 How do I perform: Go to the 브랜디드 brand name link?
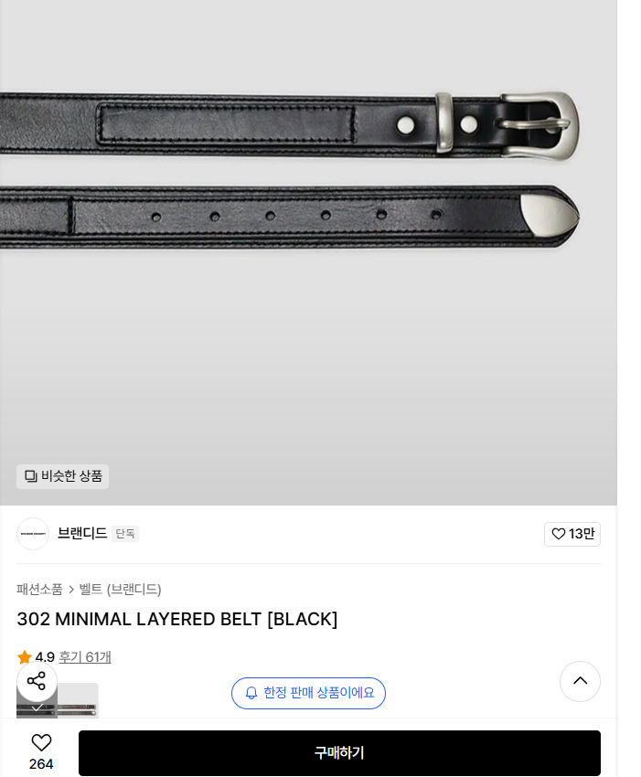coord(82,533)
